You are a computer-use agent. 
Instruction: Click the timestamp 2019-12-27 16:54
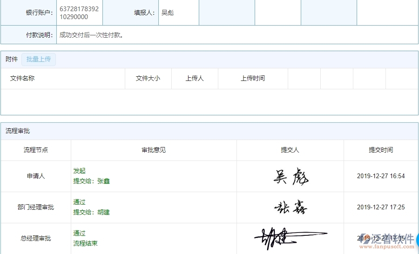click(381, 176)
